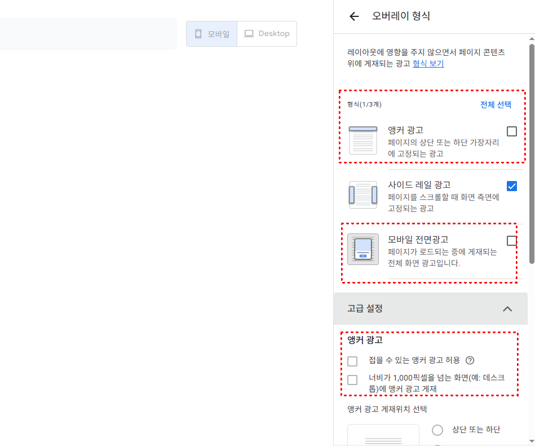Click the anchor ad preview icon

[x=363, y=139]
